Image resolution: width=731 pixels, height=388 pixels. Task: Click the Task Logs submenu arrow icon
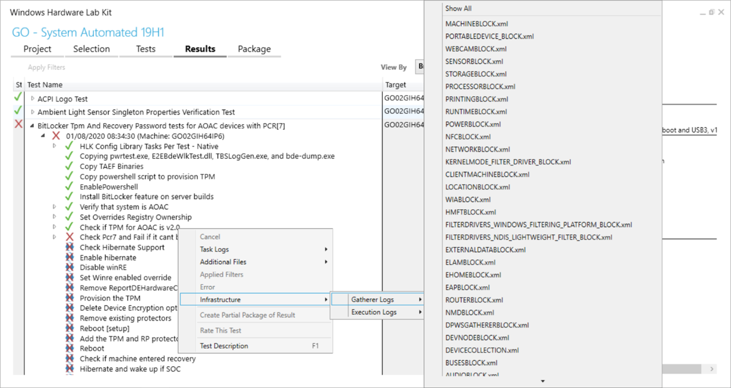pos(325,249)
